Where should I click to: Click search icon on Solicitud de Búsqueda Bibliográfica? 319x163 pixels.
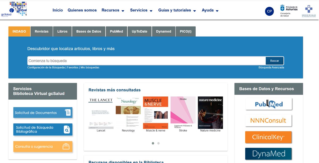point(67,130)
